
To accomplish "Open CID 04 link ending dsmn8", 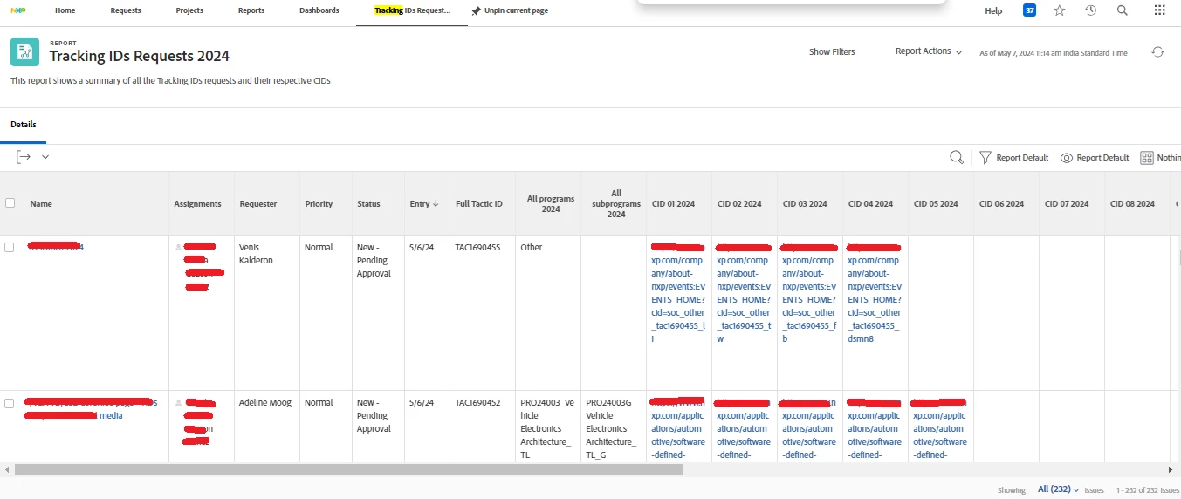I will 875,294.
